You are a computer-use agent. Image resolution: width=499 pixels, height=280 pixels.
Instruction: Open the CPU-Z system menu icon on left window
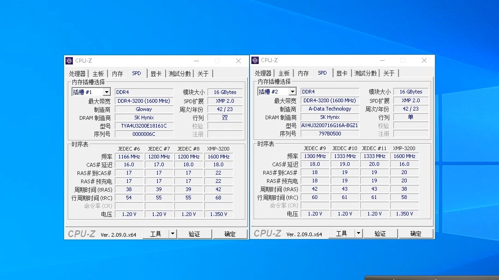point(70,60)
